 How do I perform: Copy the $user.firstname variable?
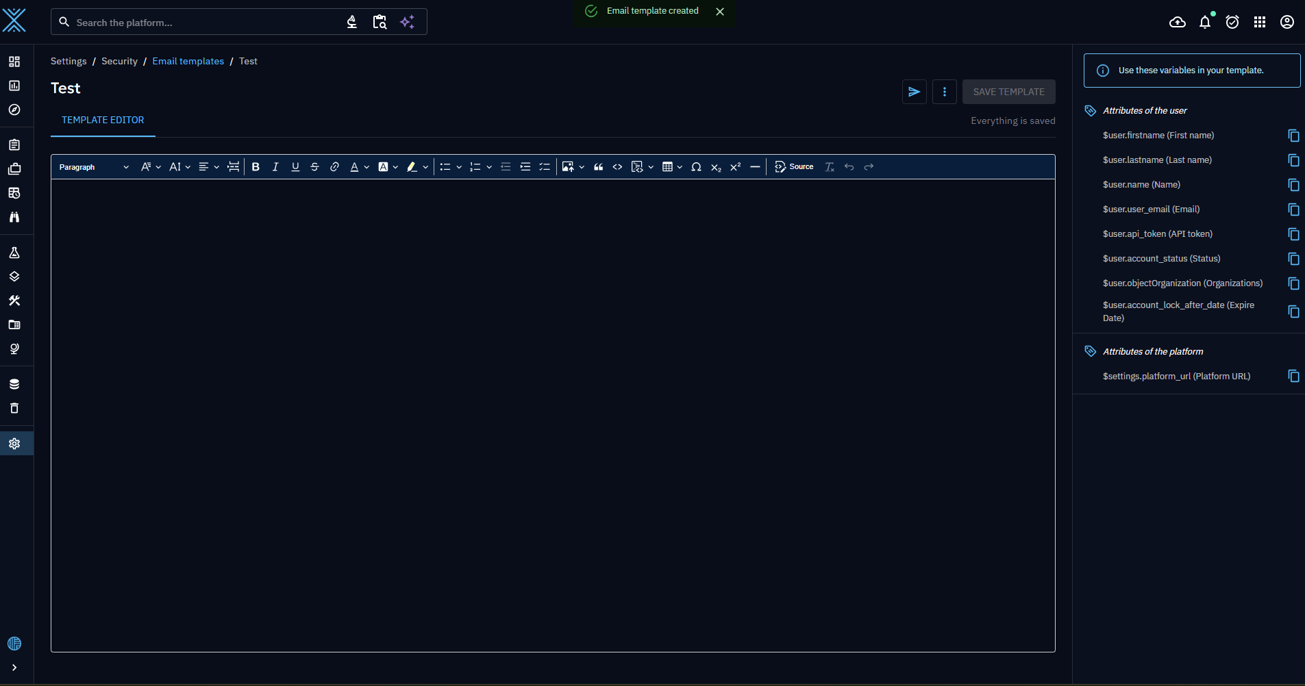click(x=1293, y=136)
